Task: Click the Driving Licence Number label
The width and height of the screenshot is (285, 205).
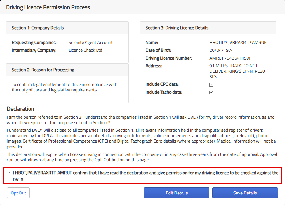Action: 169,58
